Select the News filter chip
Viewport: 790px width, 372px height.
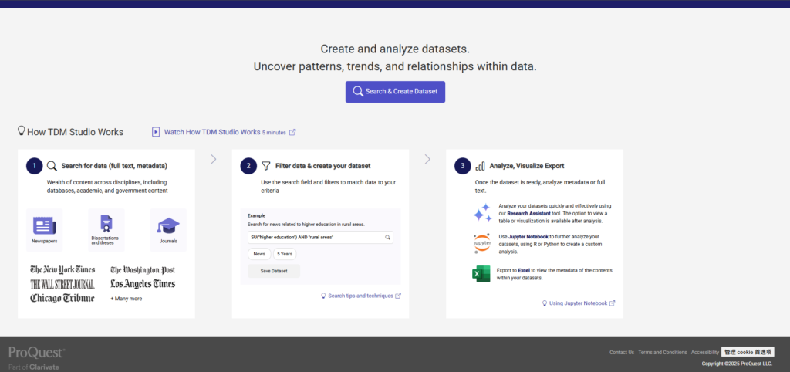coord(258,253)
